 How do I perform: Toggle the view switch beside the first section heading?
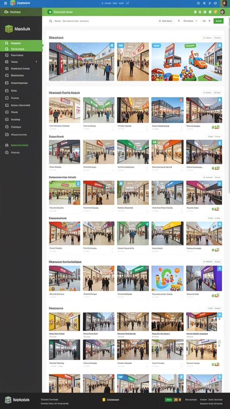(x=212, y=38)
